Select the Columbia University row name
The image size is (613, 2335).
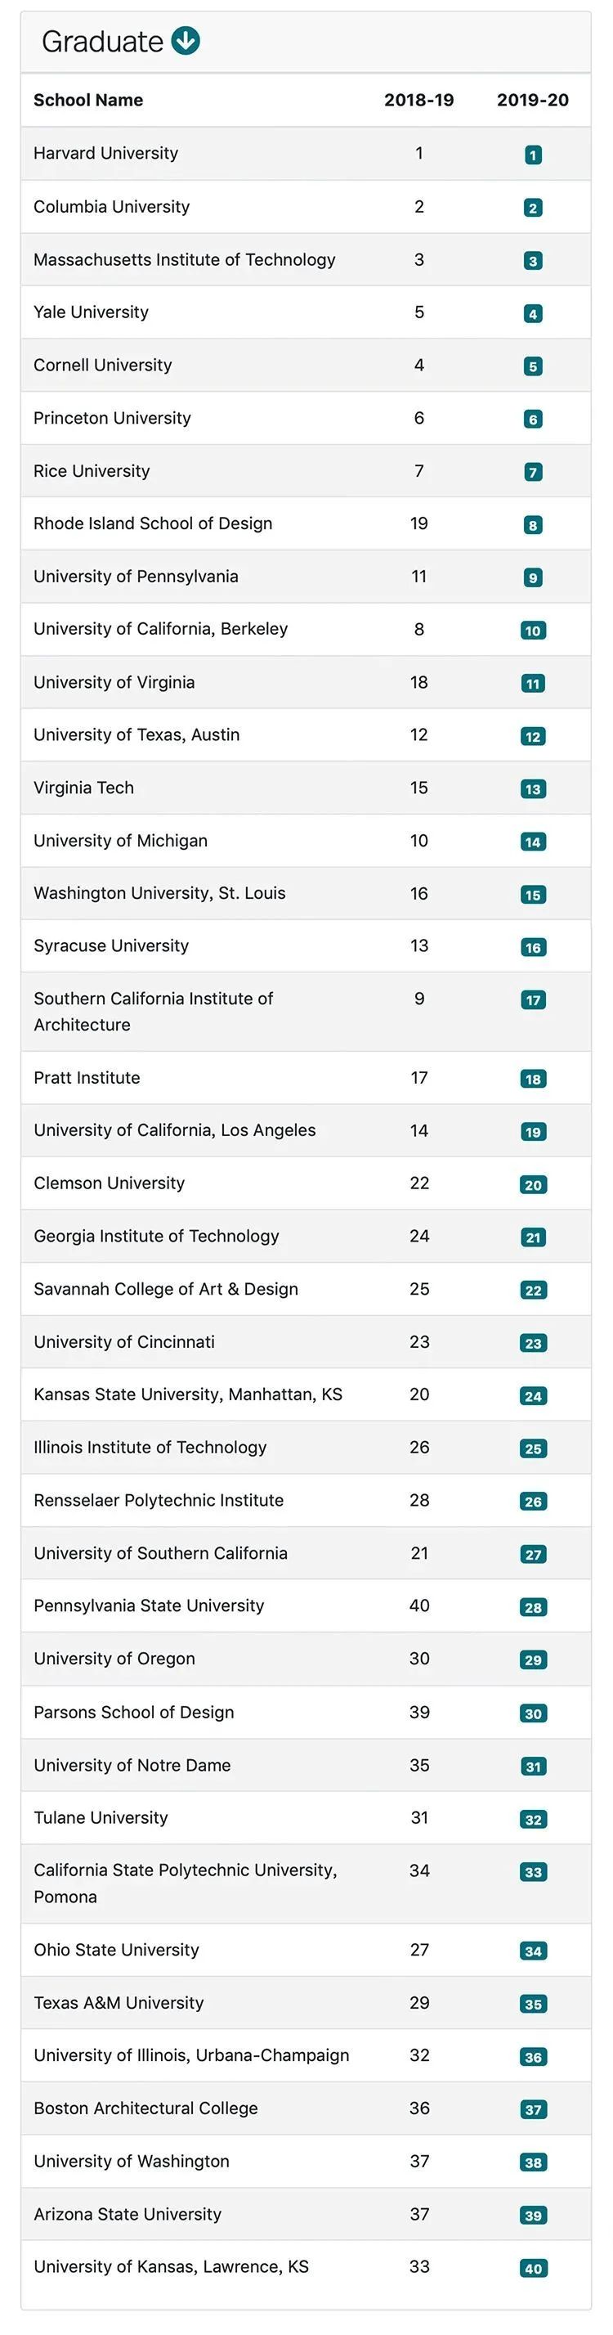tap(111, 207)
